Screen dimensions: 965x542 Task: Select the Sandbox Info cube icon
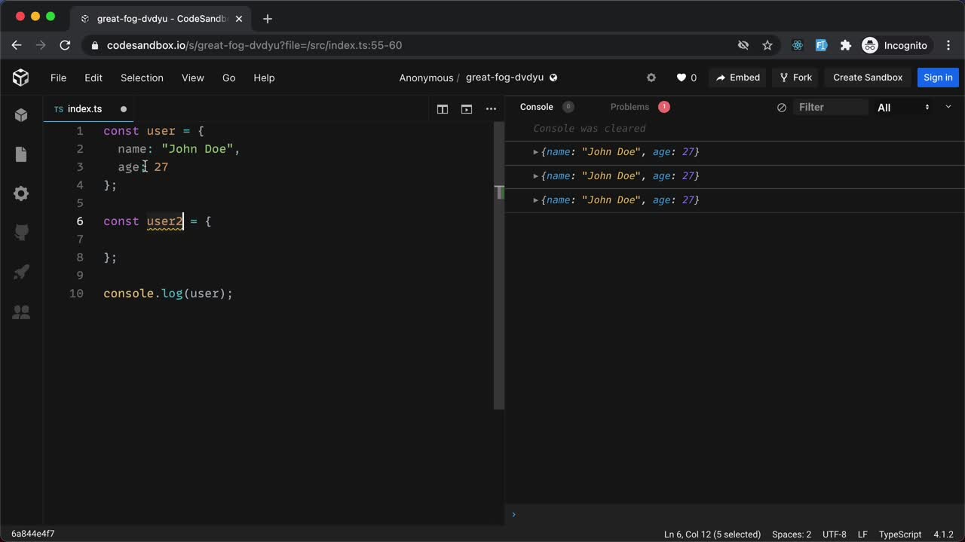(21, 114)
